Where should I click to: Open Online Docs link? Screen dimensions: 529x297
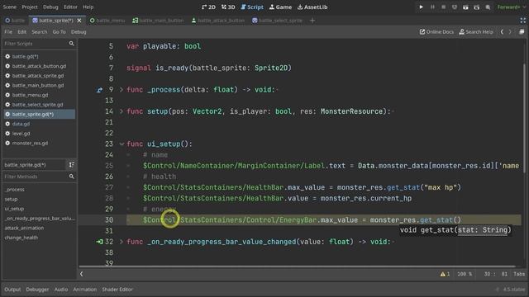click(436, 32)
